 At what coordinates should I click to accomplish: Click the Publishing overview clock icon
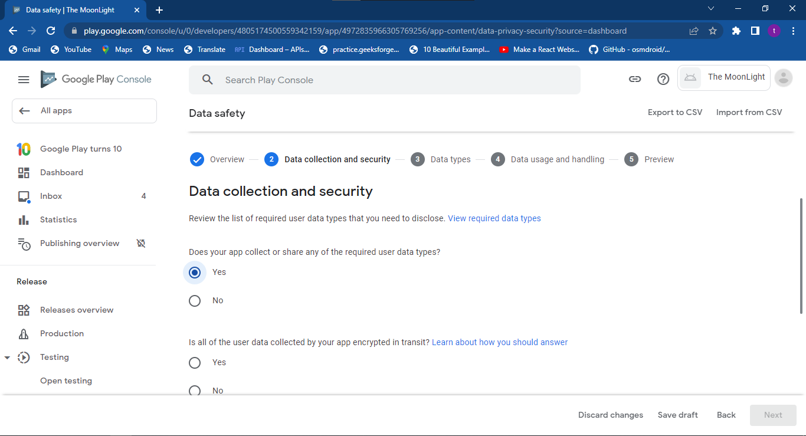pos(24,244)
